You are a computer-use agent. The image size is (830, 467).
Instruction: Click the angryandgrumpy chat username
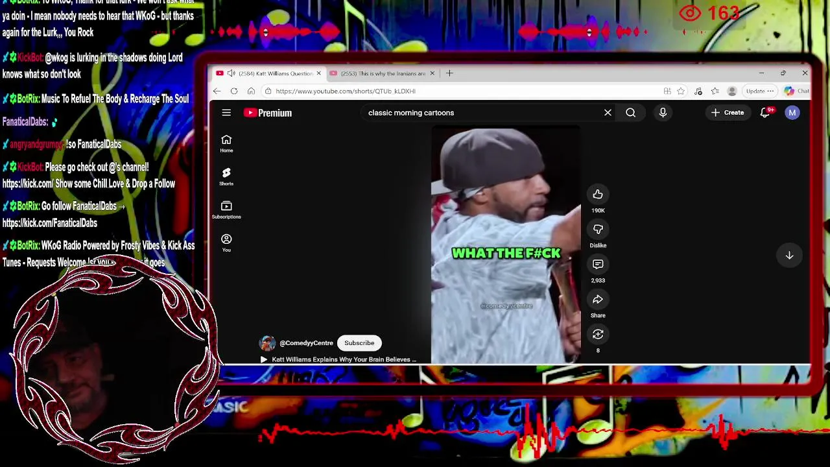(x=37, y=145)
